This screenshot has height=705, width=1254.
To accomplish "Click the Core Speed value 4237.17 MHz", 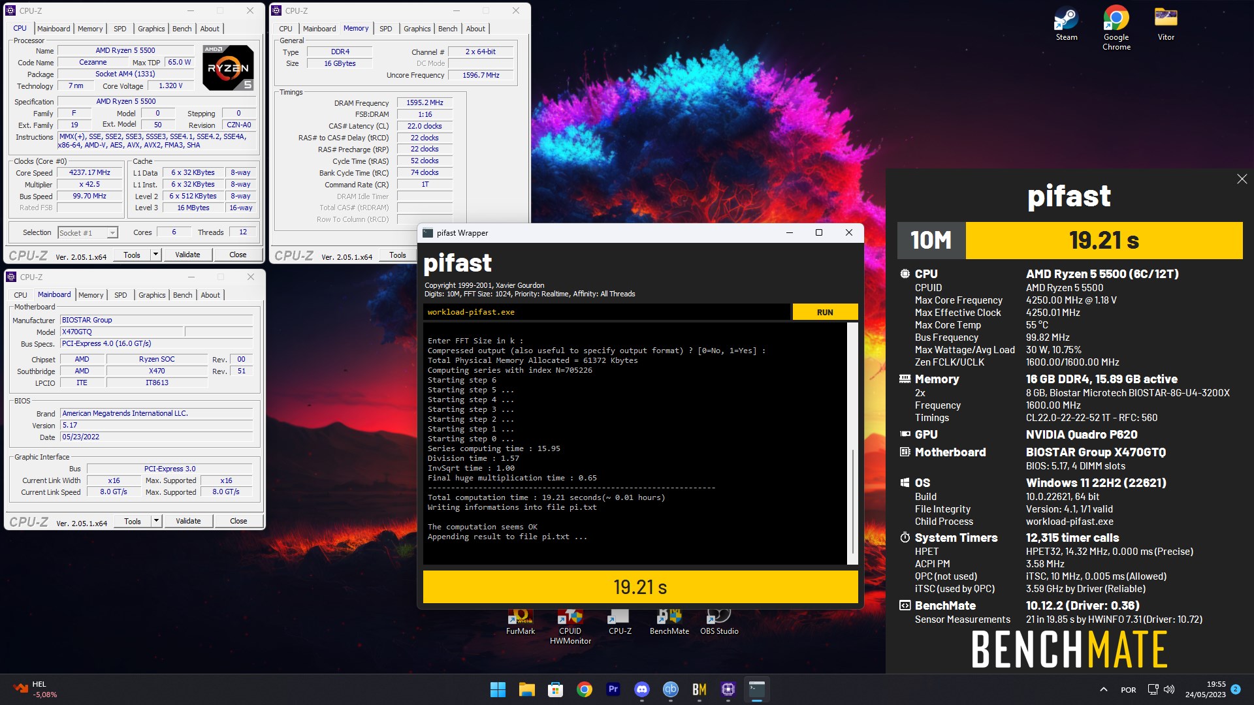I will (89, 173).
